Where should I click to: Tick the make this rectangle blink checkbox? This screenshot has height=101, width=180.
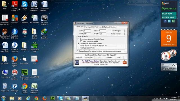pos(81,41)
